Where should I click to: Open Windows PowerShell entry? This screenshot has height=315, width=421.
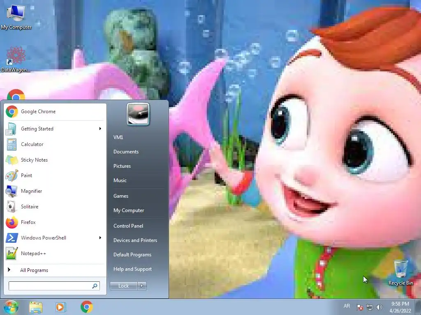point(55,237)
